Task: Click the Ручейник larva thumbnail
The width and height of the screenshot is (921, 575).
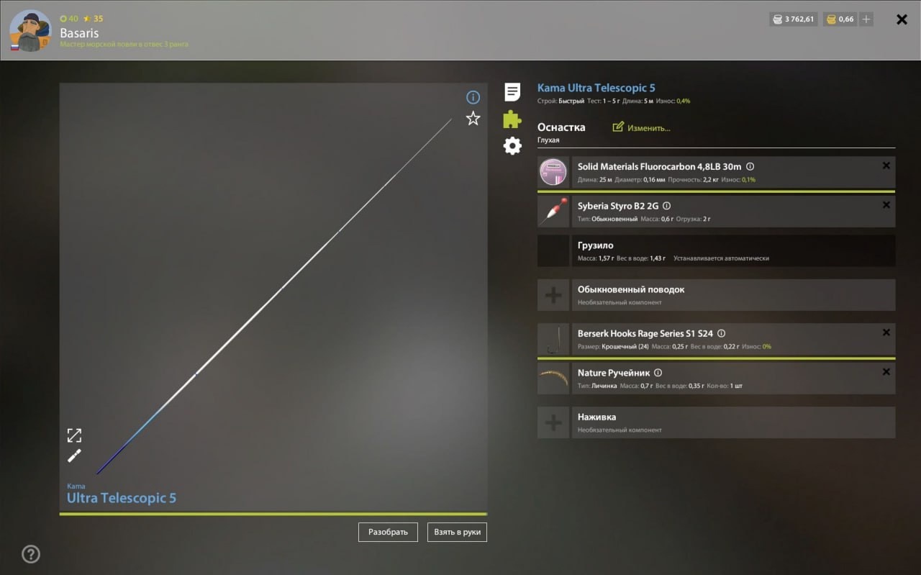Action: [x=553, y=379]
